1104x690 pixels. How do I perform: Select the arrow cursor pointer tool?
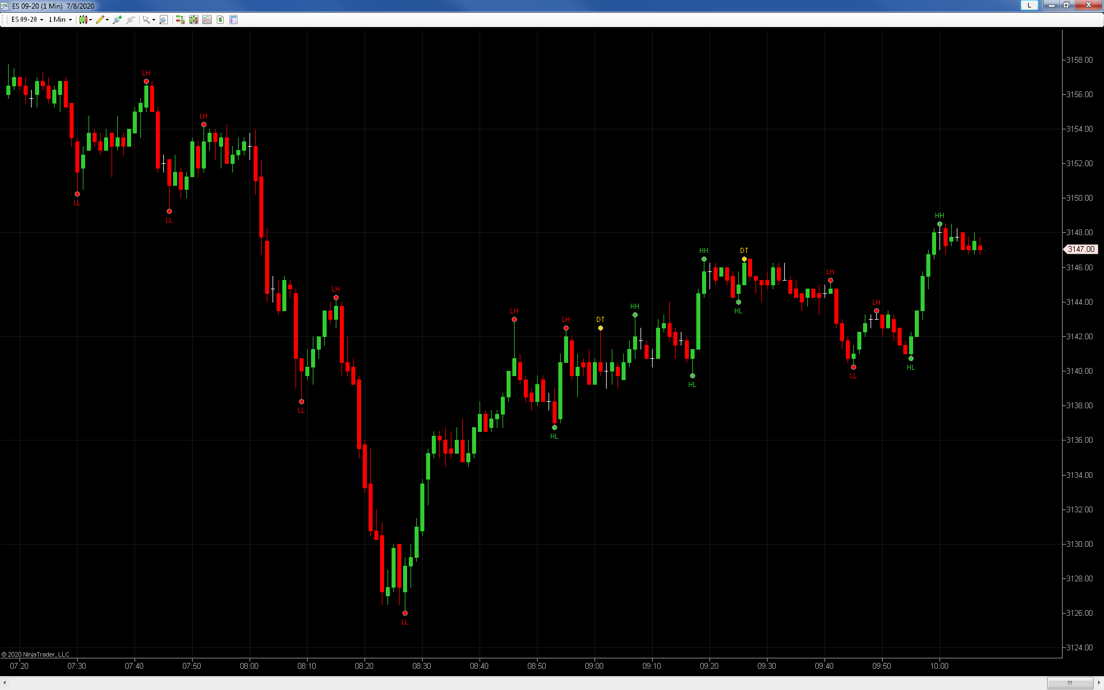(x=147, y=20)
